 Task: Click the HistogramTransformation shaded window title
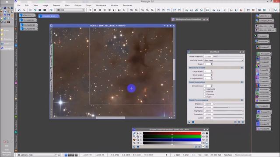coord(189,19)
